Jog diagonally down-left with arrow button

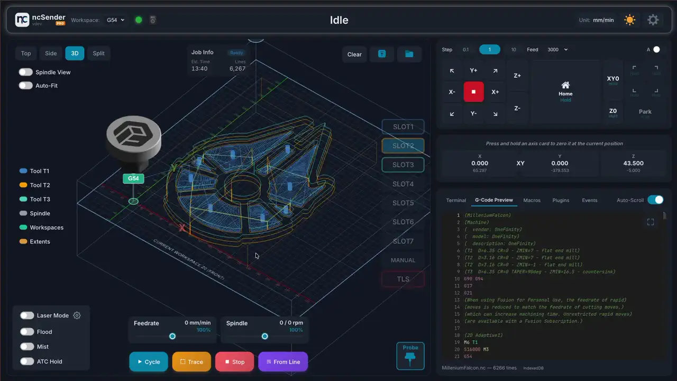[452, 114]
